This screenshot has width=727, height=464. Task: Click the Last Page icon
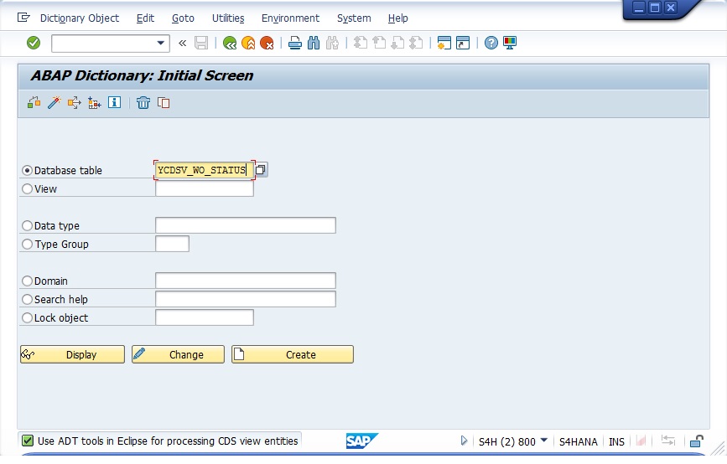416,43
